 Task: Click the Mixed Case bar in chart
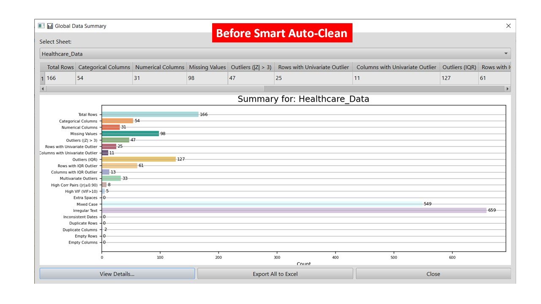262,204
